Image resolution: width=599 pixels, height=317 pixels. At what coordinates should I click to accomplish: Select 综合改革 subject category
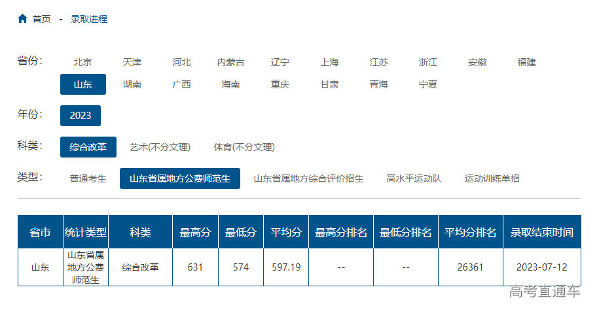[88, 147]
